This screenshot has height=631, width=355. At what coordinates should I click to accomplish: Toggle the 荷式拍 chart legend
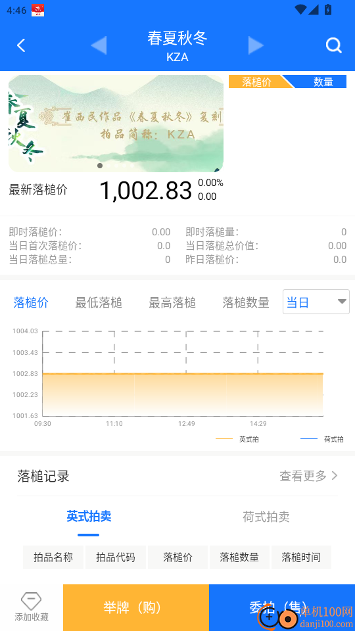[x=322, y=439]
